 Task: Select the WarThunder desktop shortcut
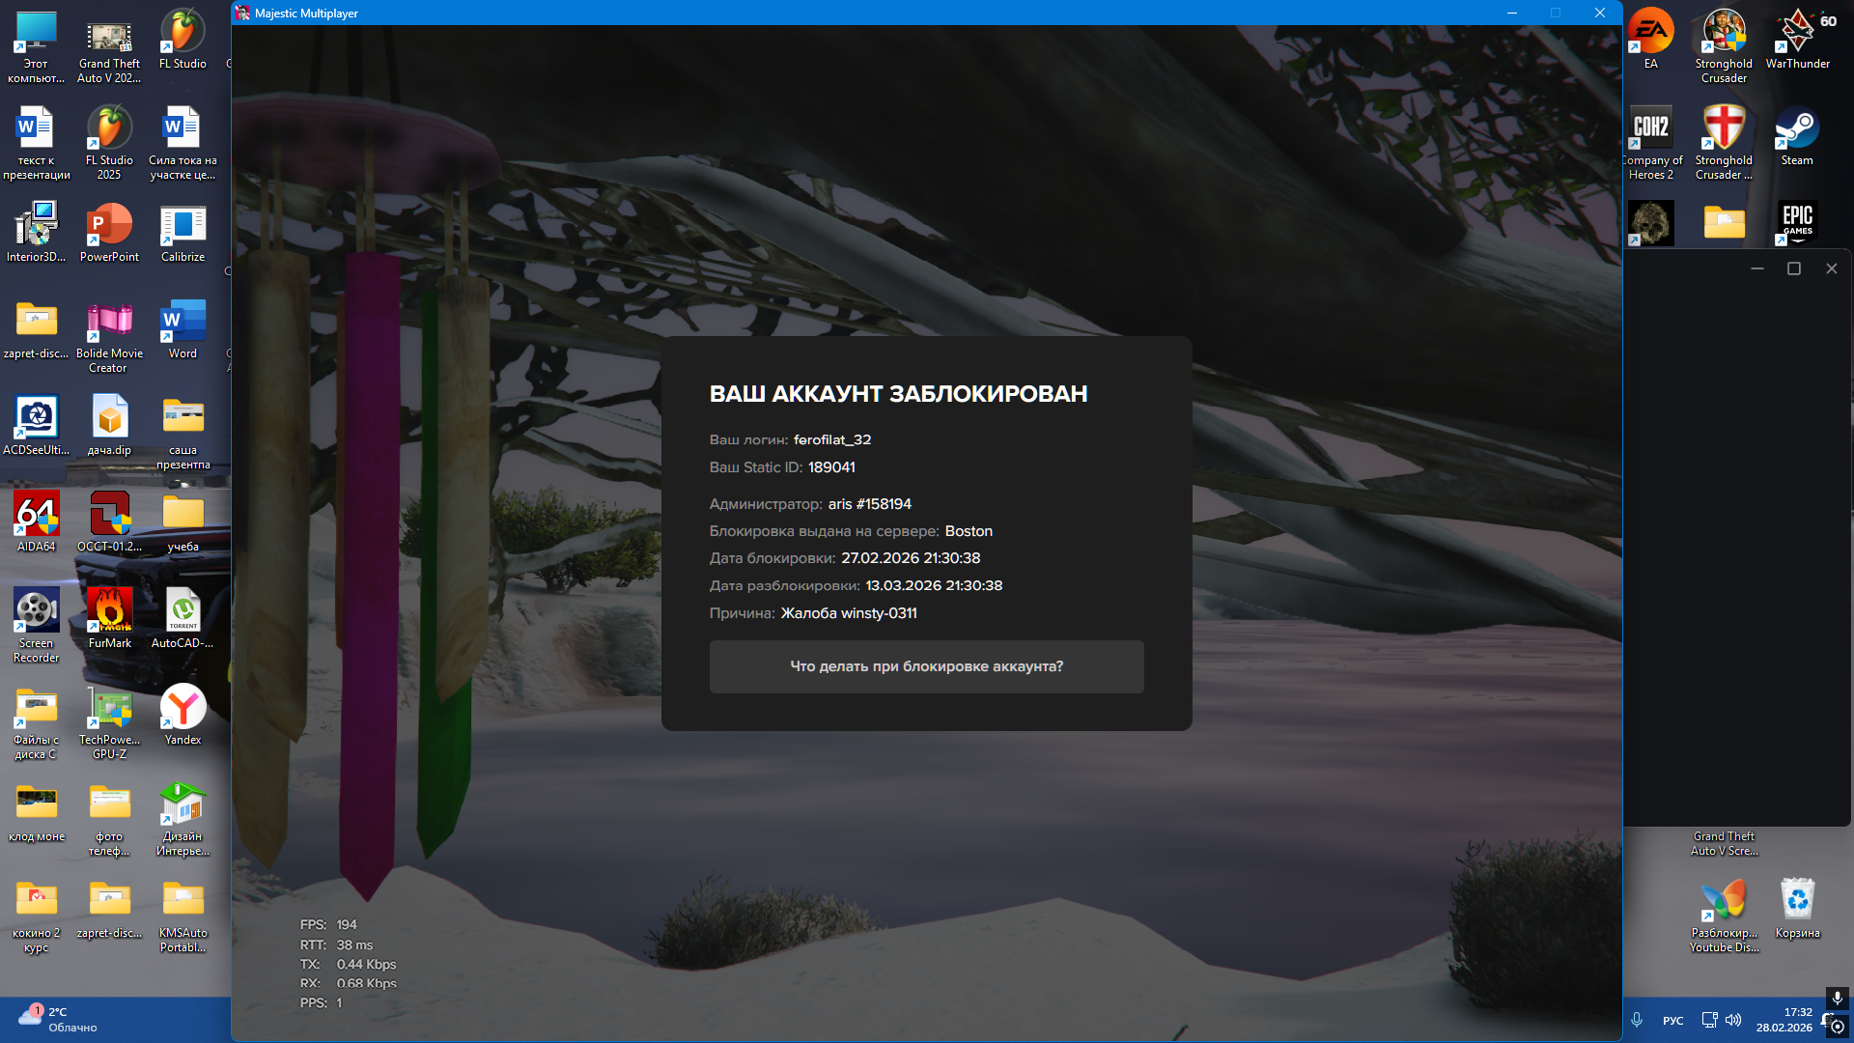click(x=1797, y=36)
